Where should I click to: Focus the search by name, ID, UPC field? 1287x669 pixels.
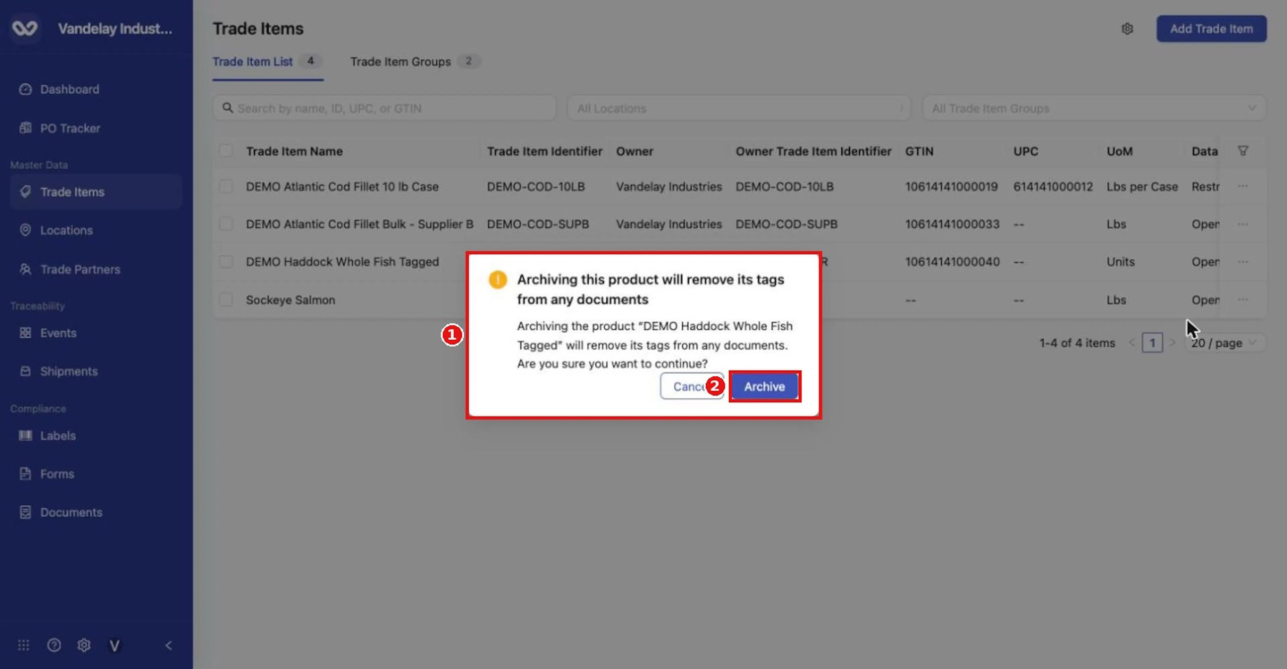pyautogui.click(x=384, y=108)
